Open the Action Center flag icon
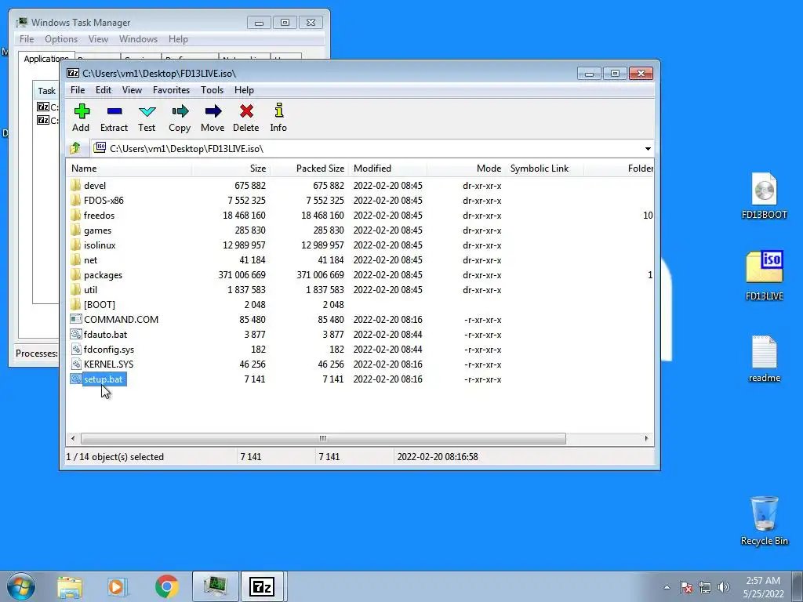Viewport: 803px width, 602px height. click(685, 587)
